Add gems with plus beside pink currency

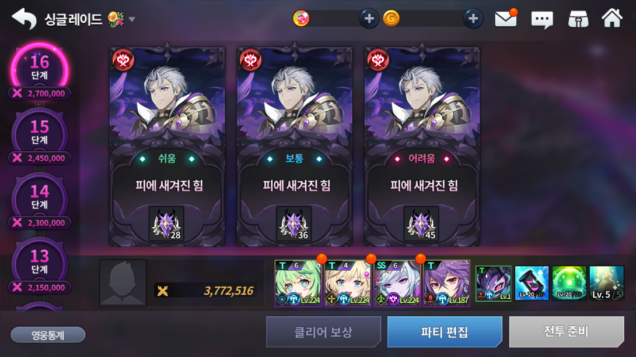point(369,19)
